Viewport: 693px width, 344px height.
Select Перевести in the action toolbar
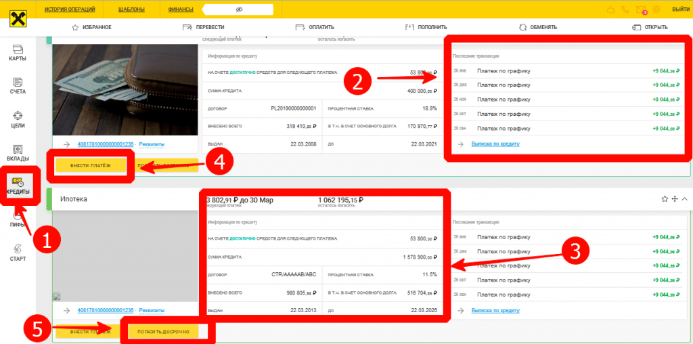204,27
